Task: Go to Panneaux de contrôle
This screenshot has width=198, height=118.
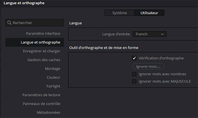Action: point(41,104)
